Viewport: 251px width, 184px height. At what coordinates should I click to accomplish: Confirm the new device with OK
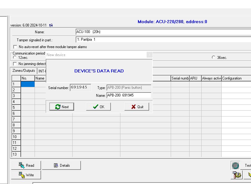pyautogui.click(x=98, y=107)
